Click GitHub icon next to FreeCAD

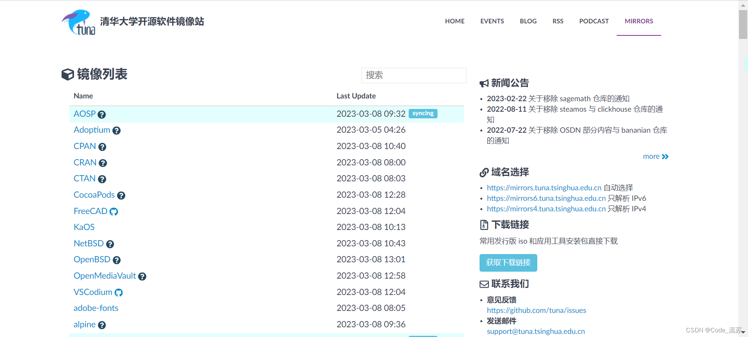[x=114, y=212]
